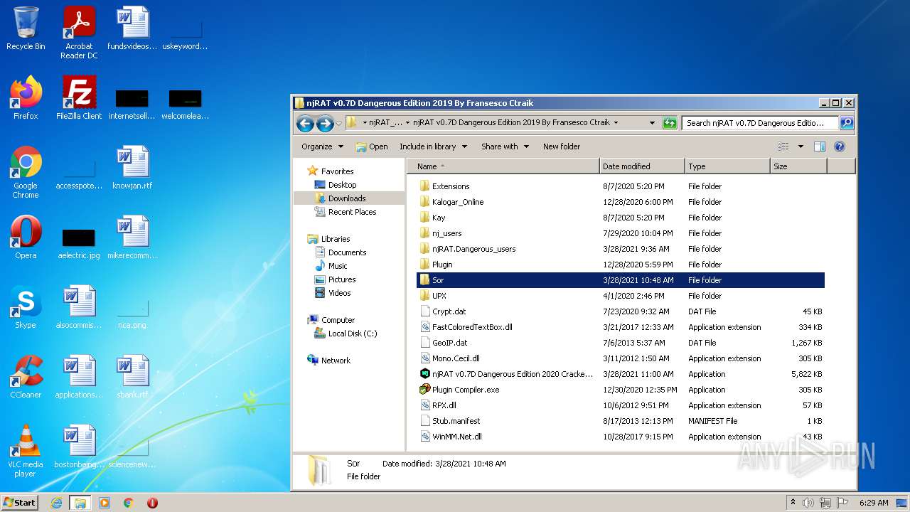Click the taskbar clock 6:29 AM
The image size is (910, 512).
click(873, 503)
